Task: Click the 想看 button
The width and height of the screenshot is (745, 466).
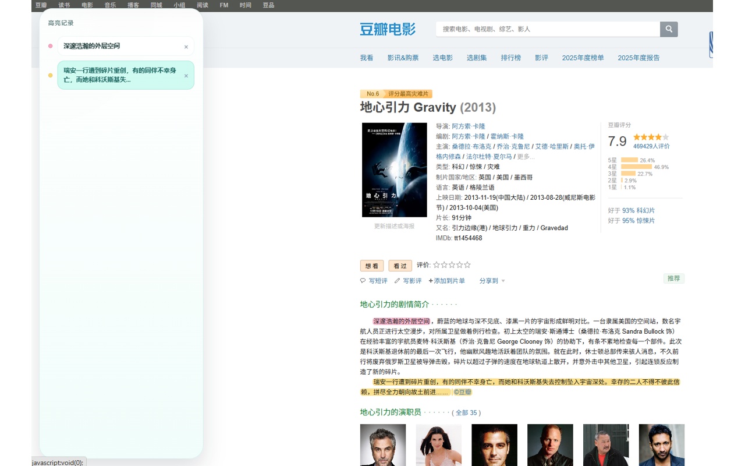Action: pyautogui.click(x=372, y=266)
